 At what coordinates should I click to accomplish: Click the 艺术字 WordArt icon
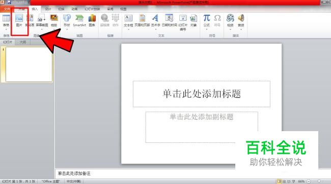pyautogui.click(x=155, y=18)
